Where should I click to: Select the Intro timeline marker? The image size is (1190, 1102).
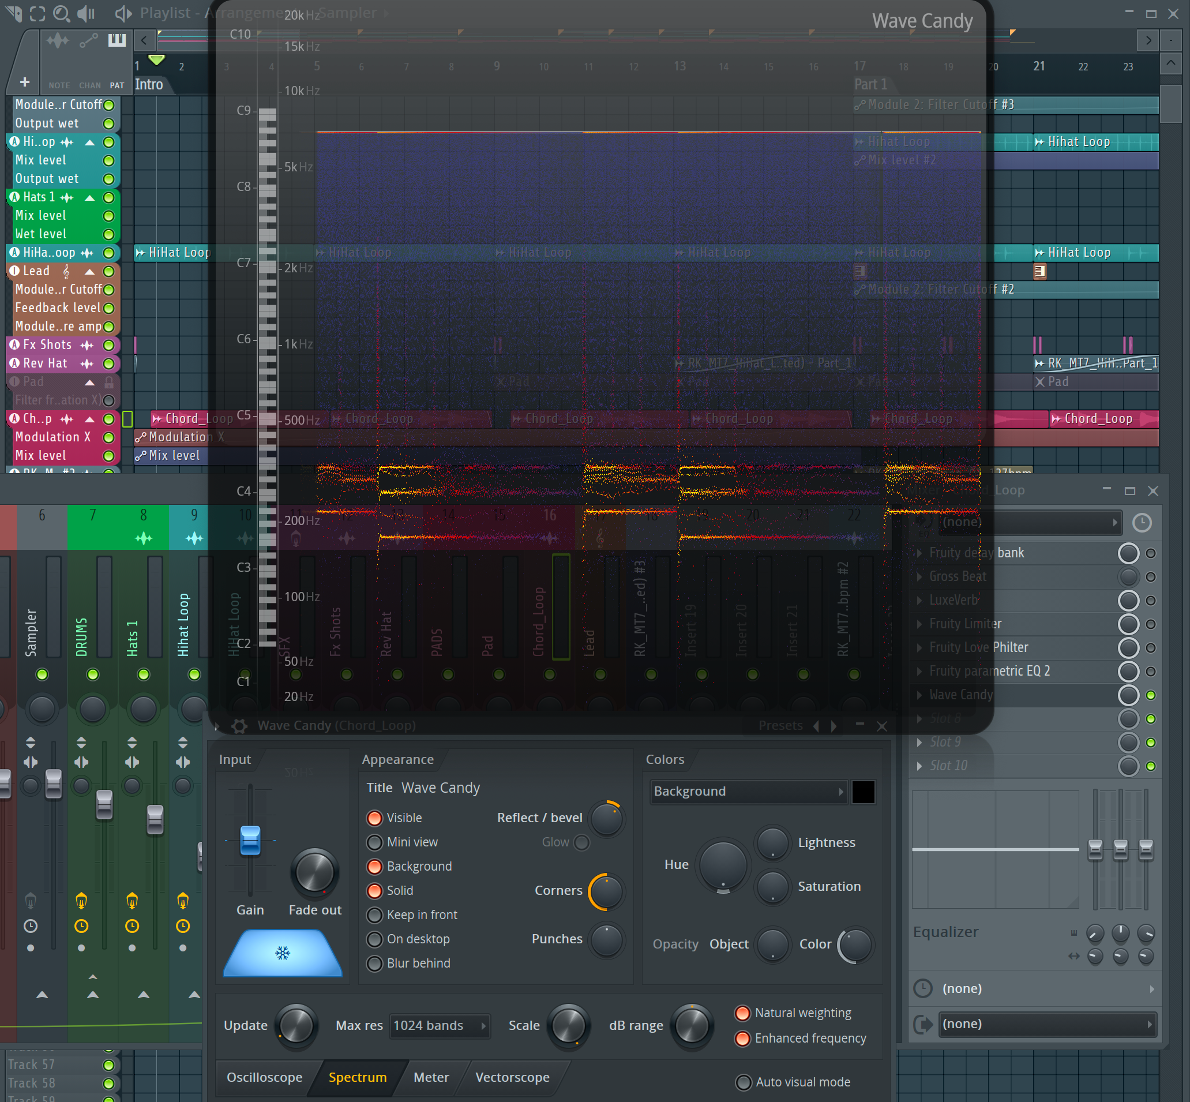(x=148, y=84)
